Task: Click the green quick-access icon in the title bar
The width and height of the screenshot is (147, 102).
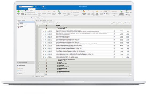Action: pyautogui.click(x=33, y=7)
